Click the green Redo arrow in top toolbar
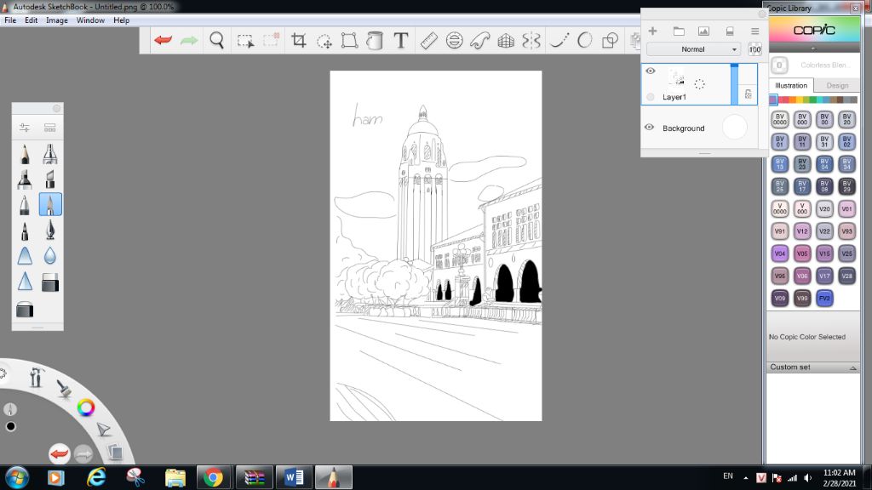Image resolution: width=872 pixels, height=490 pixels. click(189, 40)
